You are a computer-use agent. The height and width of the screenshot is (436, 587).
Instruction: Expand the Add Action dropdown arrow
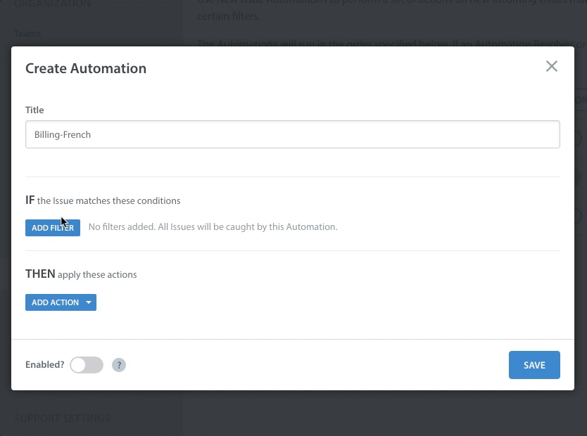tap(89, 302)
